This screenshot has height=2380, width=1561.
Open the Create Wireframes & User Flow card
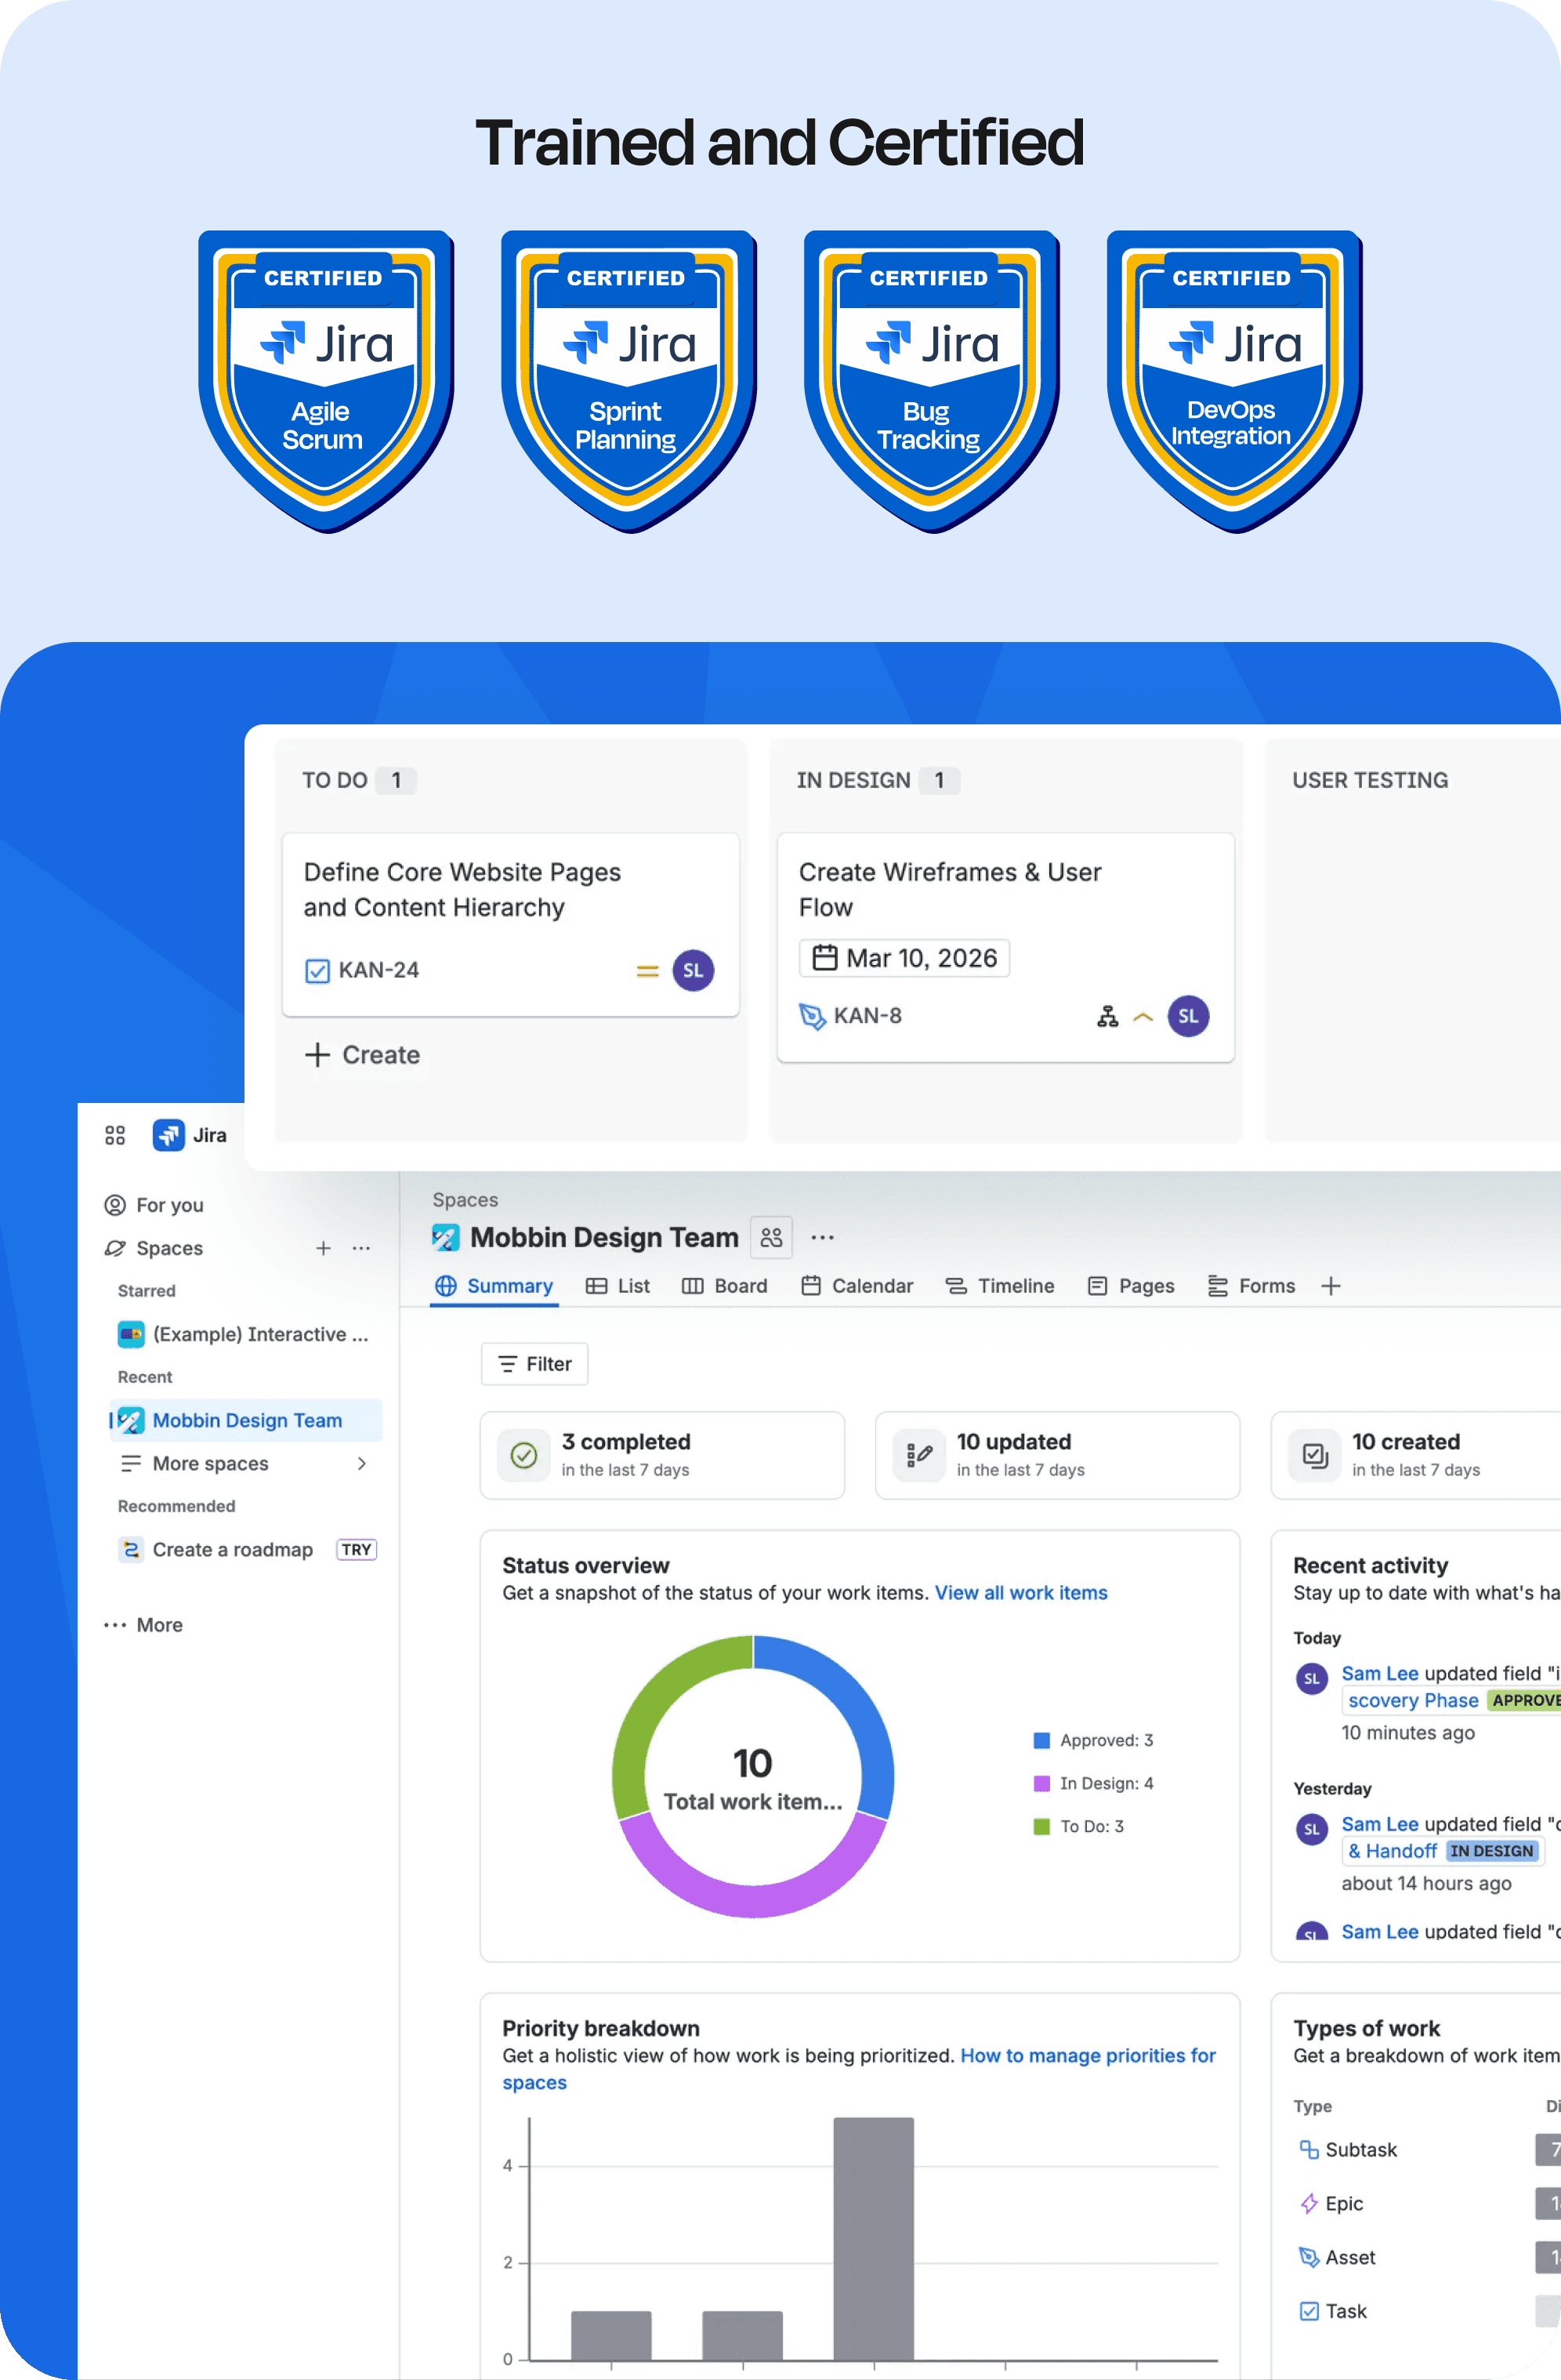[1005, 947]
